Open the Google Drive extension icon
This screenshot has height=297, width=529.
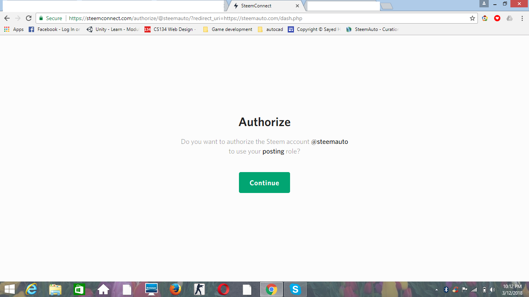coord(510,18)
